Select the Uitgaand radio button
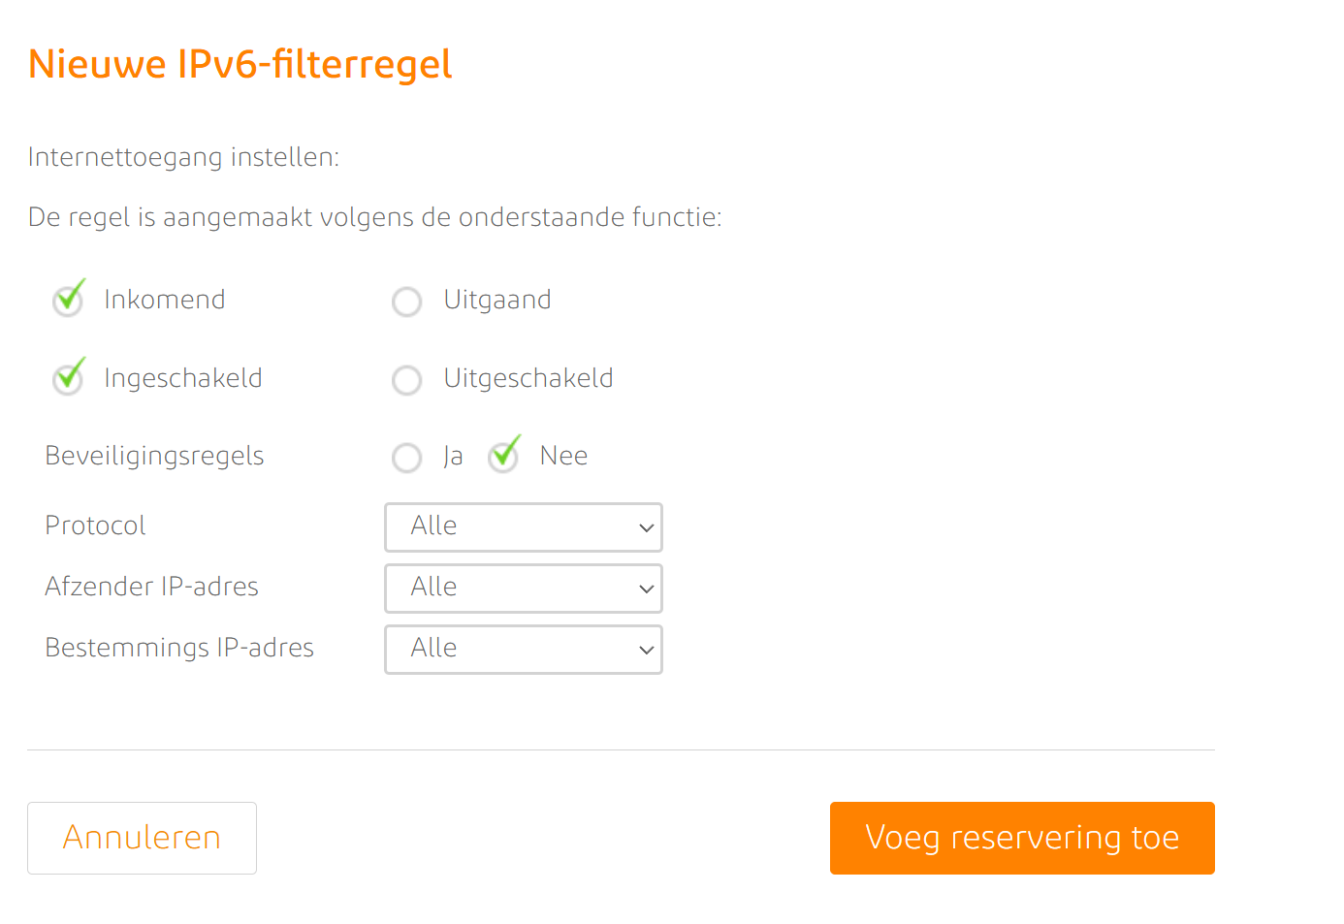This screenshot has height=924, width=1344. 407,302
